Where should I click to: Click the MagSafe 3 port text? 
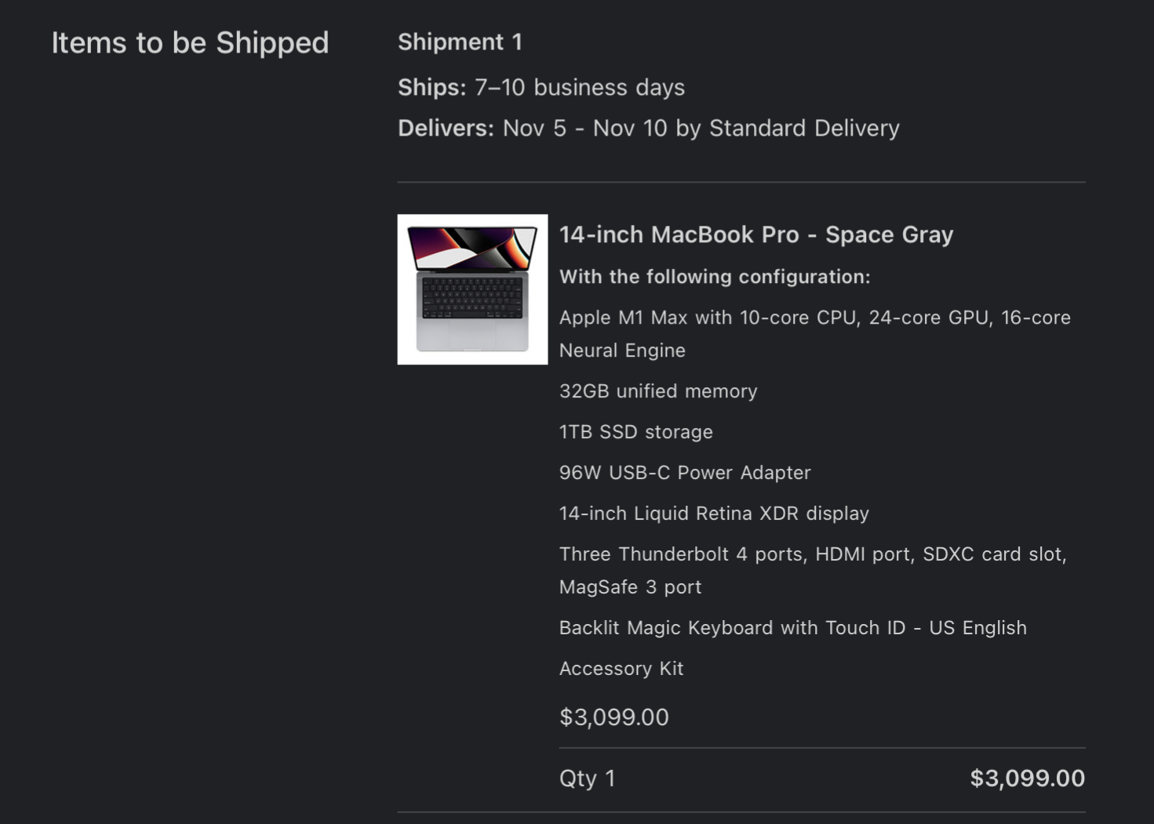[x=630, y=587]
